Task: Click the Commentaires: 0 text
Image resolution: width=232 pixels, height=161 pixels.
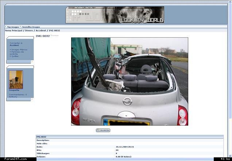Action: [x=18, y=95]
